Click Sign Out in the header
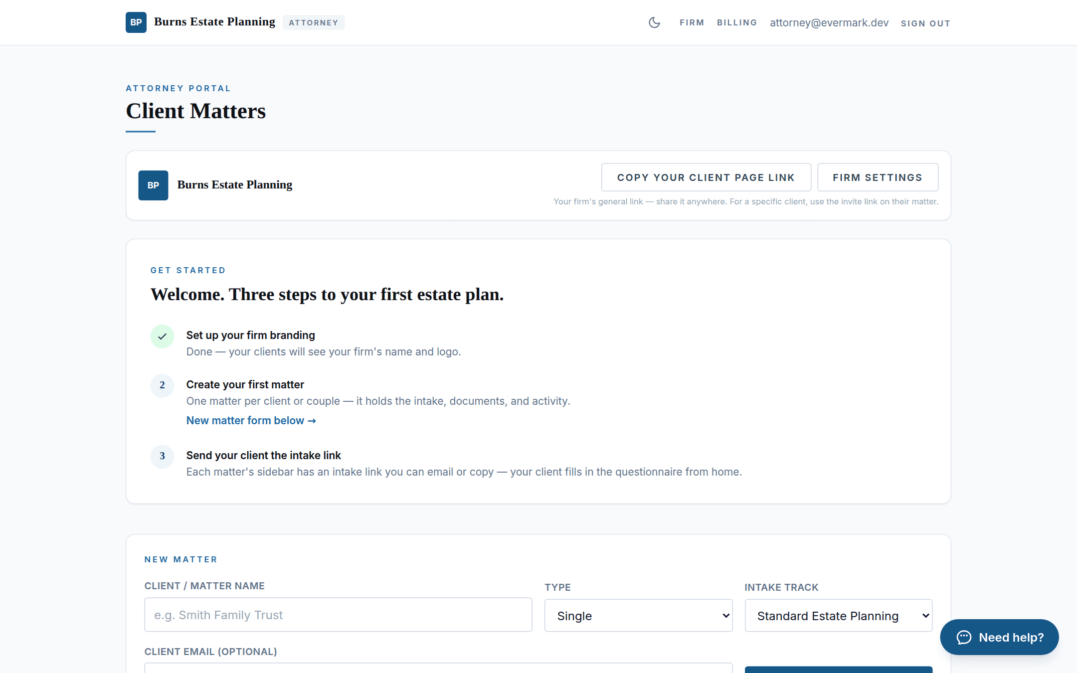1077x673 pixels. coord(925,23)
